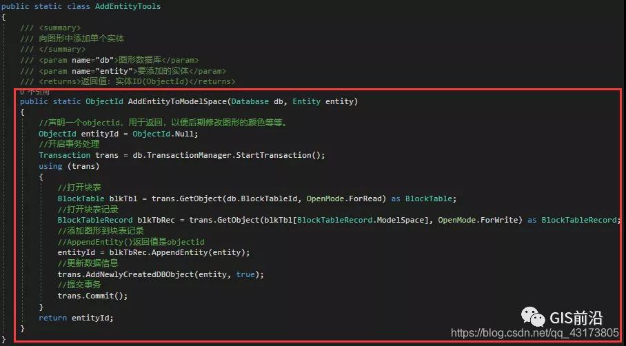This screenshot has width=626, height=346.
Task: Click the closing </summary> comment line
Action: click(52, 49)
